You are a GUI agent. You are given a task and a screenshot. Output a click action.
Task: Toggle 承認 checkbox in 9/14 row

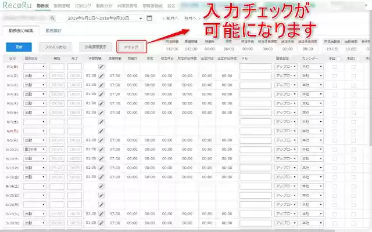point(335,187)
